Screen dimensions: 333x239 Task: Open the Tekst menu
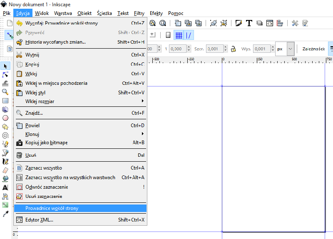point(123,13)
